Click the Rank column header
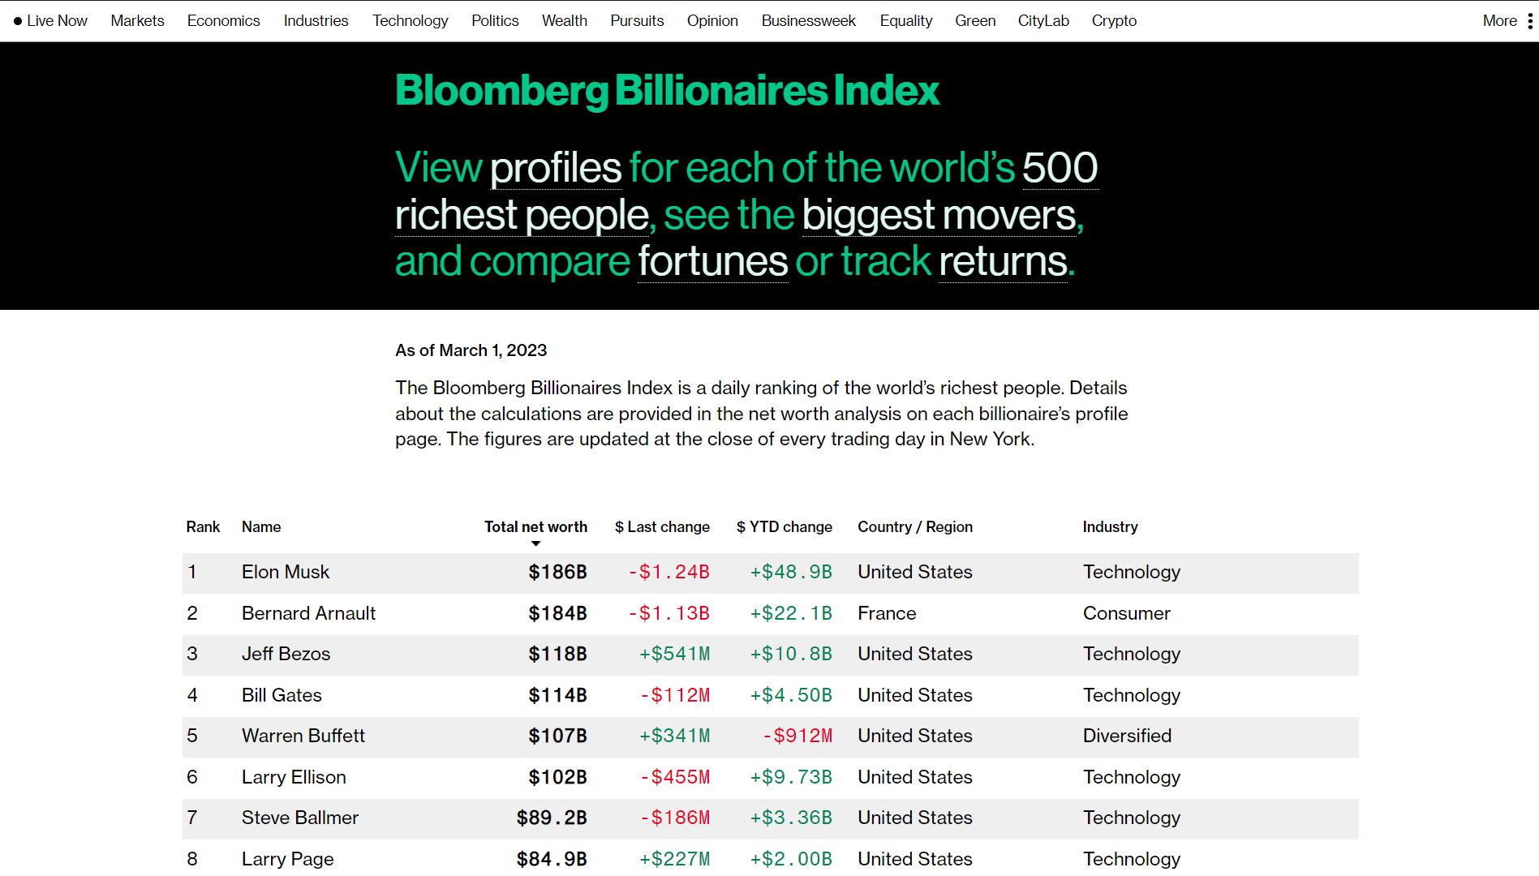 click(203, 527)
